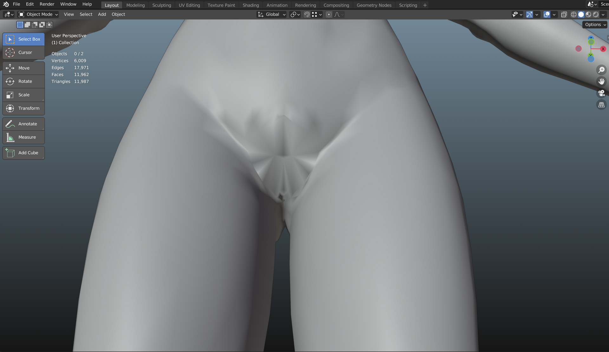Open the editor type dropdown

click(x=9, y=15)
